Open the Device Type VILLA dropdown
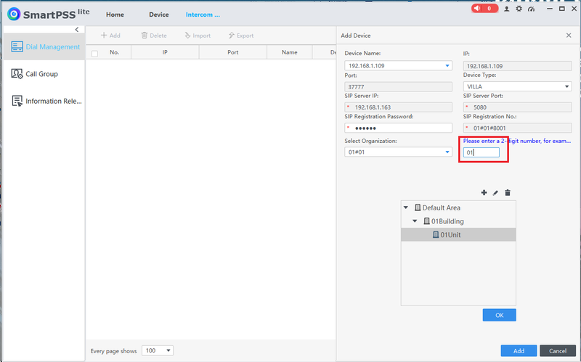581x362 pixels. [x=517, y=86]
